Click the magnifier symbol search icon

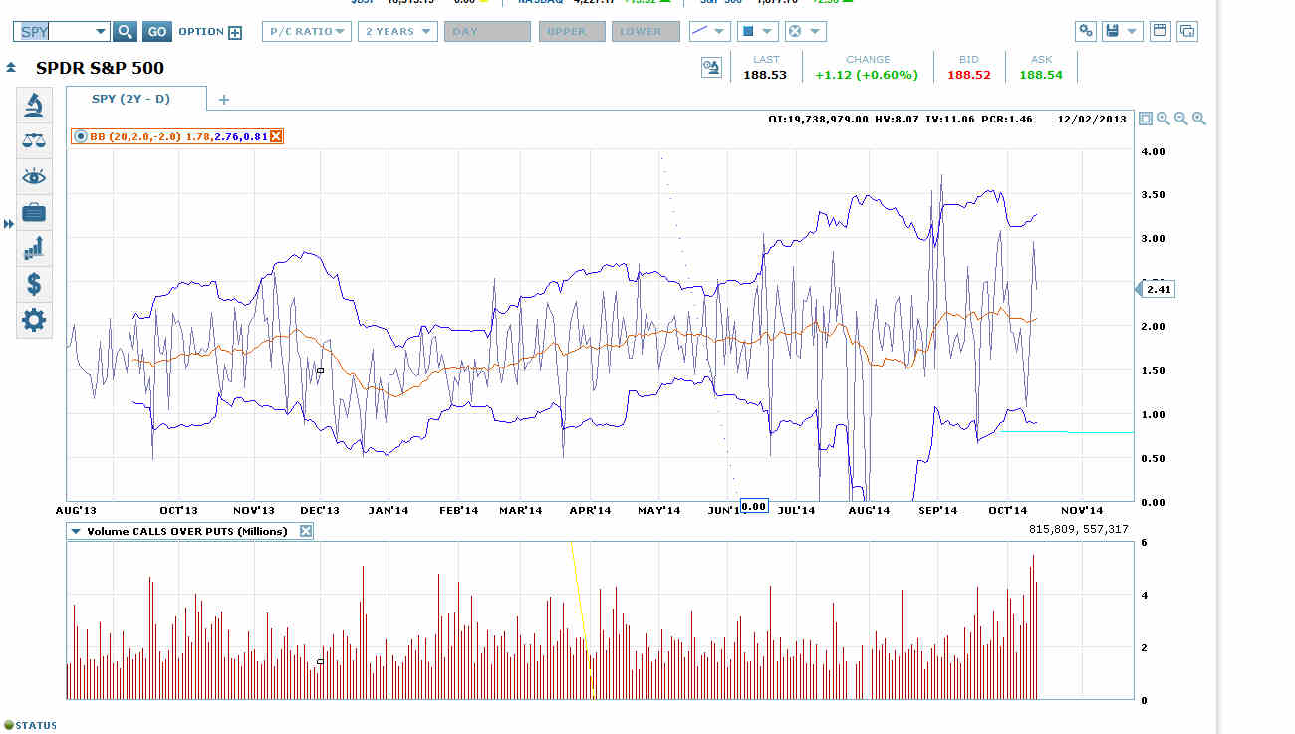[x=125, y=32]
